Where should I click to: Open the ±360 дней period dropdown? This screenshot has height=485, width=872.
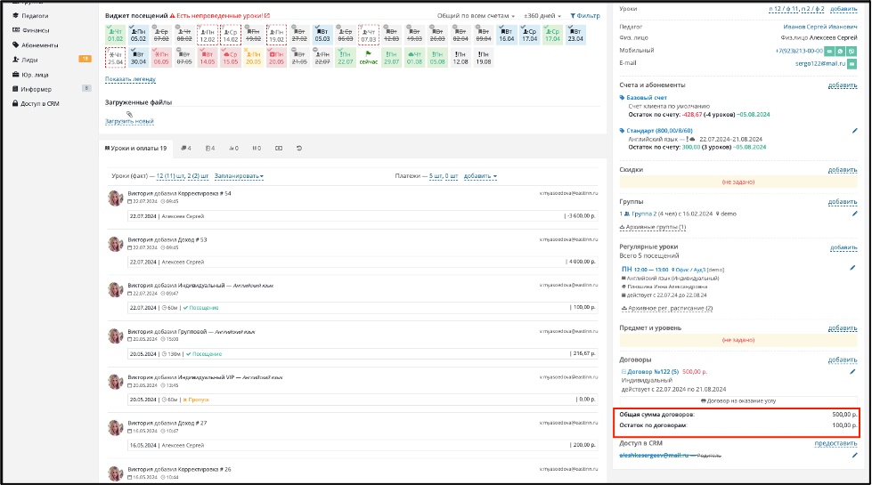coord(542,16)
